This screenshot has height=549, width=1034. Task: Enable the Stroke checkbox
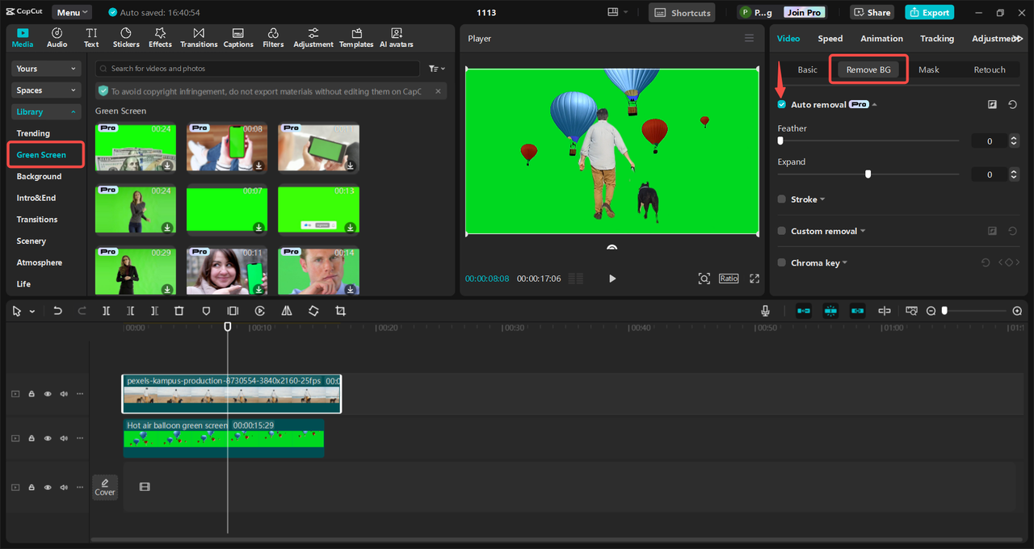coord(781,199)
